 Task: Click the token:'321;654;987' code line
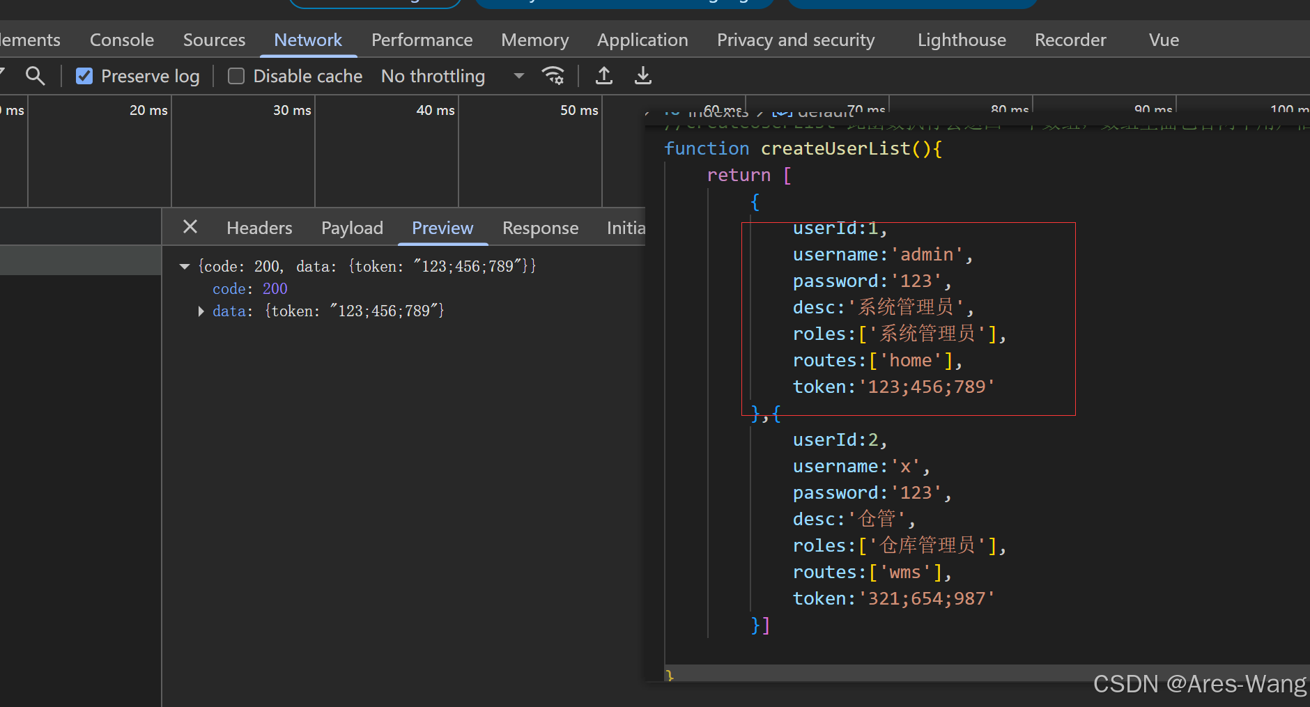coord(893,599)
